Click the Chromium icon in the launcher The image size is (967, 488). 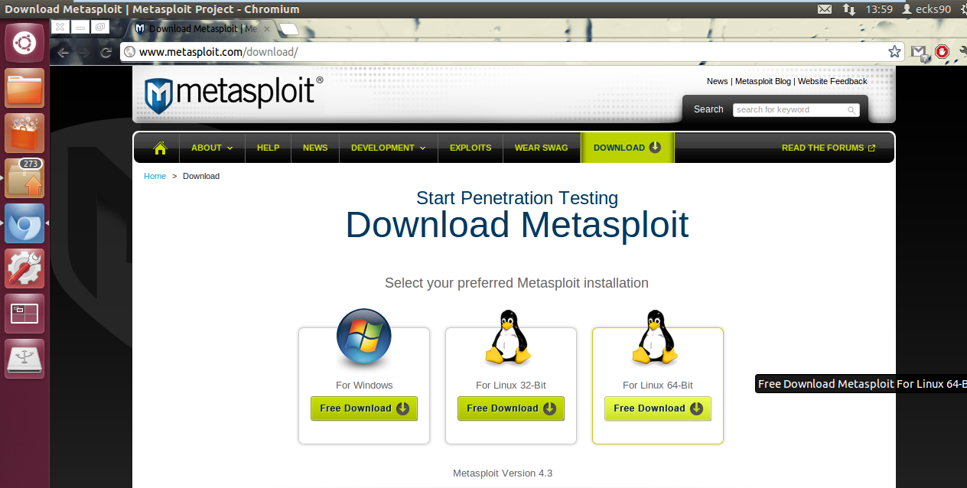coord(24,223)
